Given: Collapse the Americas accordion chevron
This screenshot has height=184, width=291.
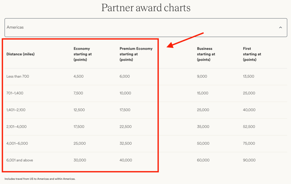Looking at the screenshot, I should click(280, 27).
